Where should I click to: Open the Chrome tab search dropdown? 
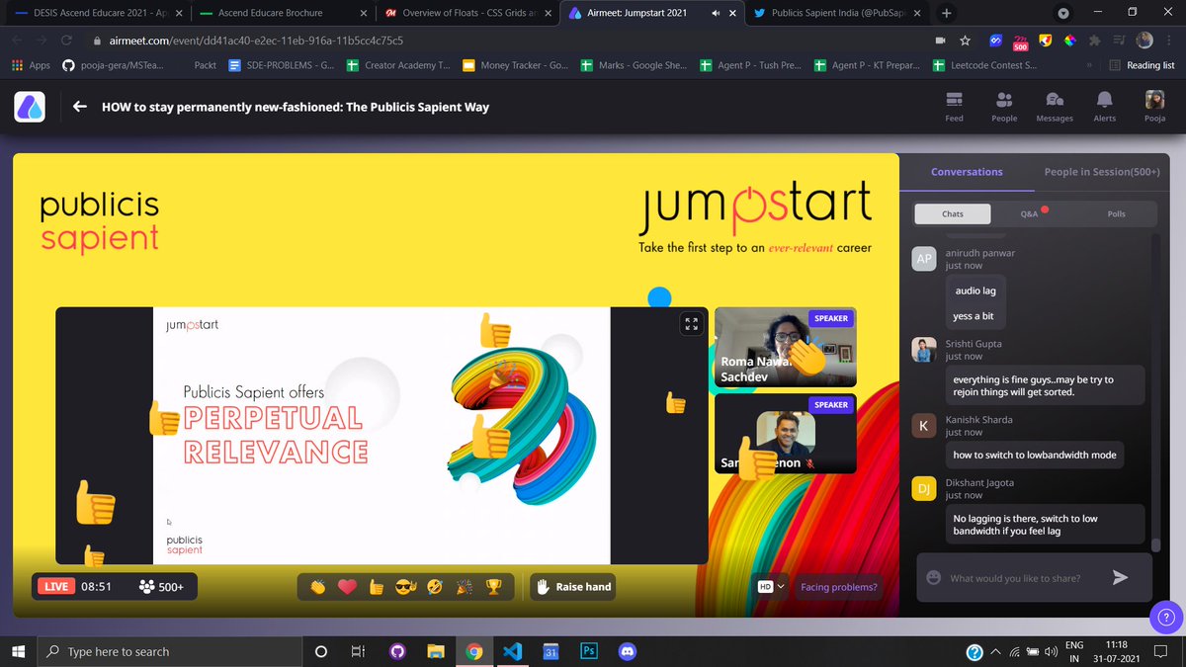(1063, 14)
